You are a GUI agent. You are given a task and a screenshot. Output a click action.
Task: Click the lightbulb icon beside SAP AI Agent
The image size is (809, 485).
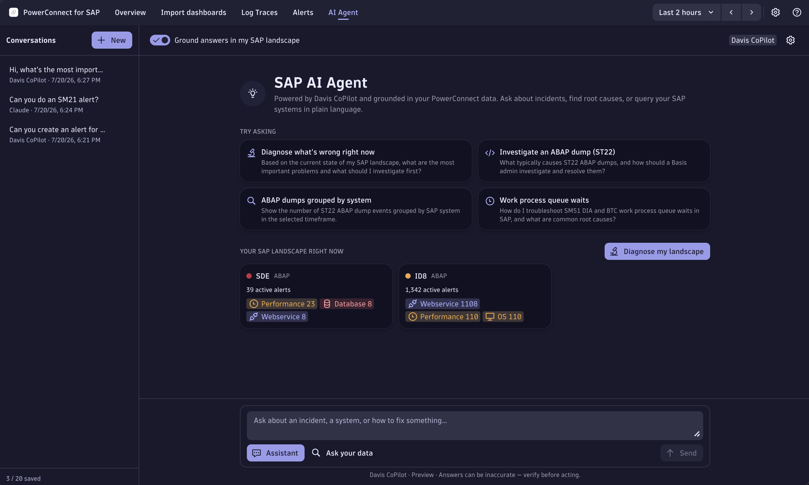click(252, 94)
